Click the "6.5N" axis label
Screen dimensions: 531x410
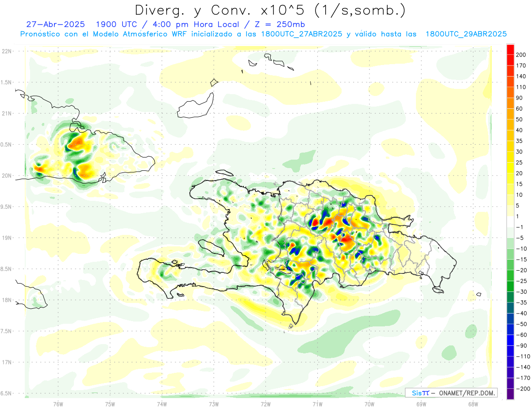[x=6, y=393]
